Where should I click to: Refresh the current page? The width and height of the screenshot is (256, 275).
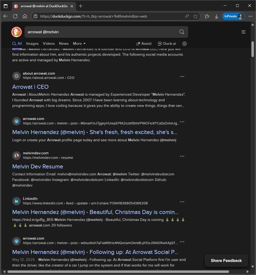click(x=15, y=16)
